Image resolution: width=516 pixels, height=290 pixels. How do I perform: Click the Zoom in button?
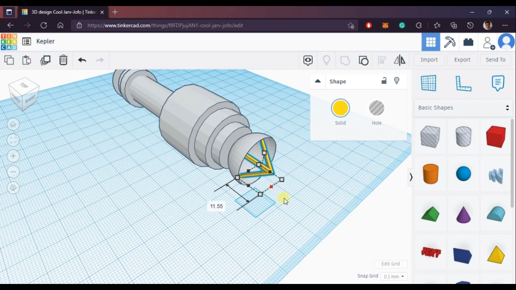point(13,156)
